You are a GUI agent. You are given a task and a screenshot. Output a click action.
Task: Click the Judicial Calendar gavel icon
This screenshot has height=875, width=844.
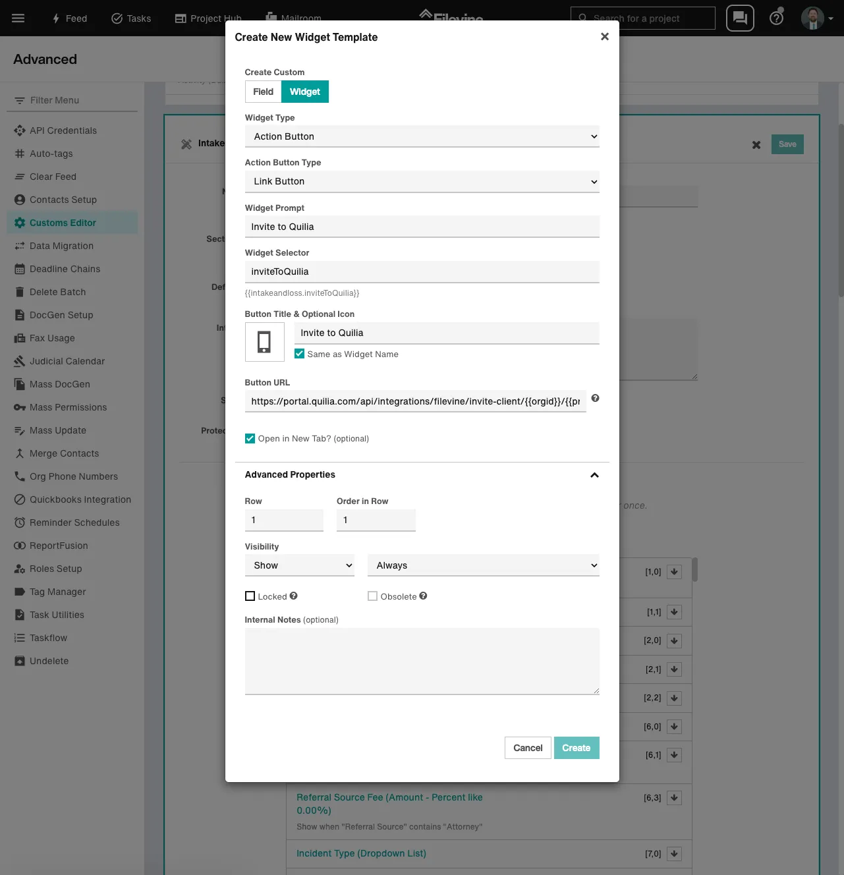(20, 361)
